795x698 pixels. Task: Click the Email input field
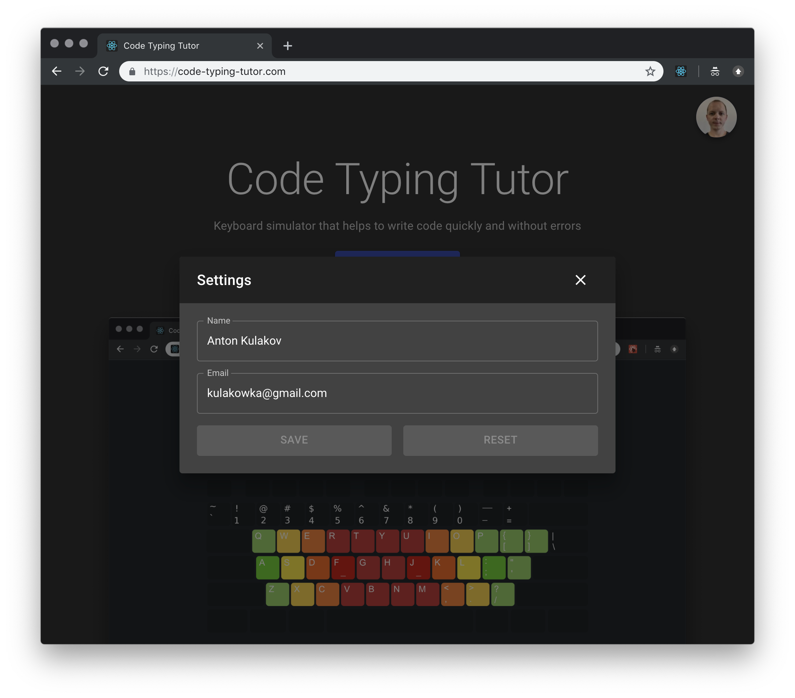397,393
